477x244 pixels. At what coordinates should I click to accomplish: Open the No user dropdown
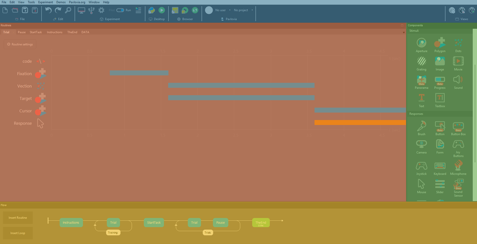coord(223,10)
